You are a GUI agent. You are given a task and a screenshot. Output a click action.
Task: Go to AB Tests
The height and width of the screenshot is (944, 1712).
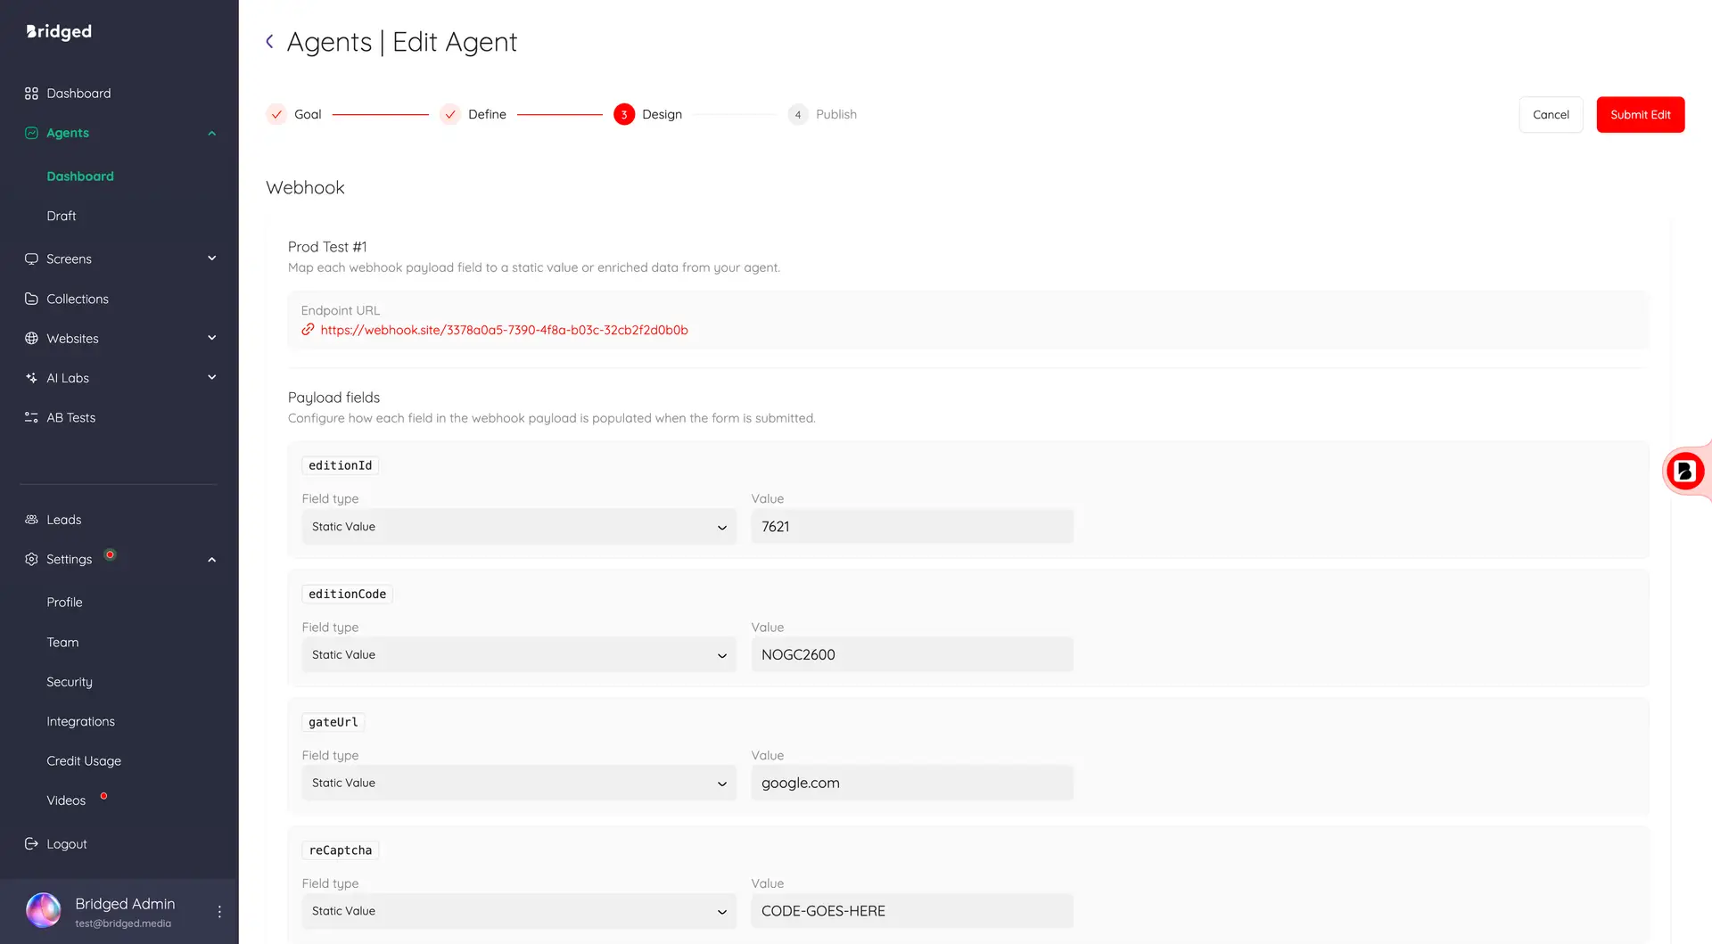(x=71, y=417)
